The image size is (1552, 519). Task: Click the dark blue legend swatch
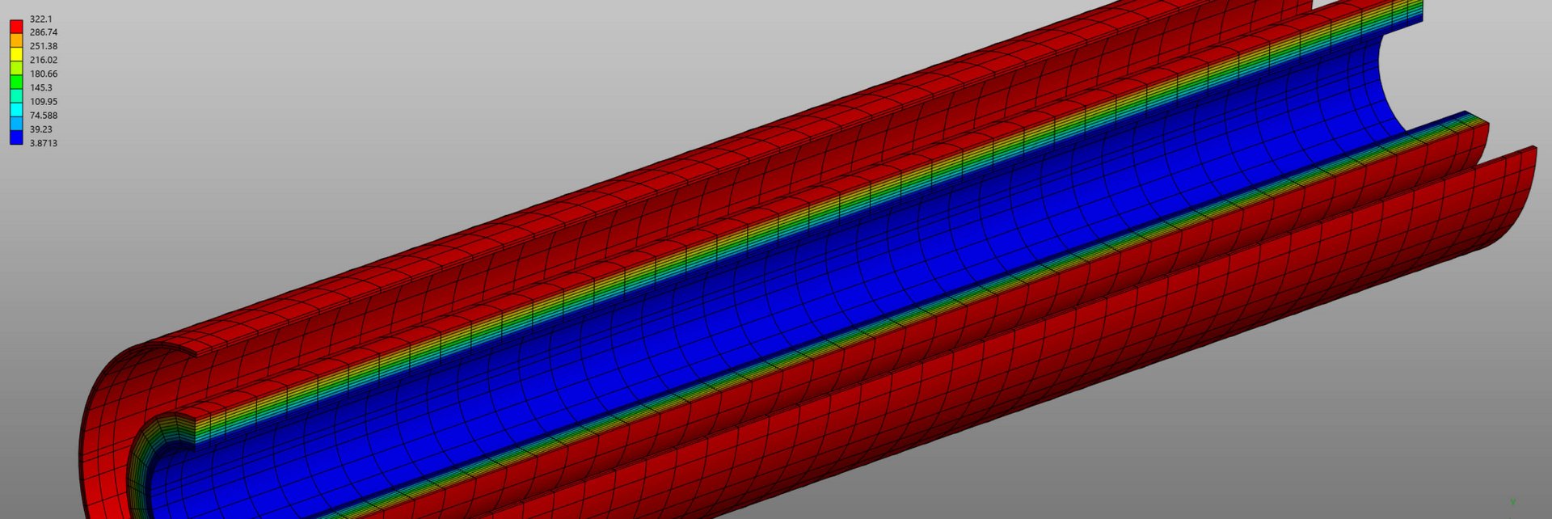pos(16,137)
